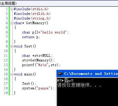
Task: Click the char *str=NULL declaration
Action: [x=37, y=56]
